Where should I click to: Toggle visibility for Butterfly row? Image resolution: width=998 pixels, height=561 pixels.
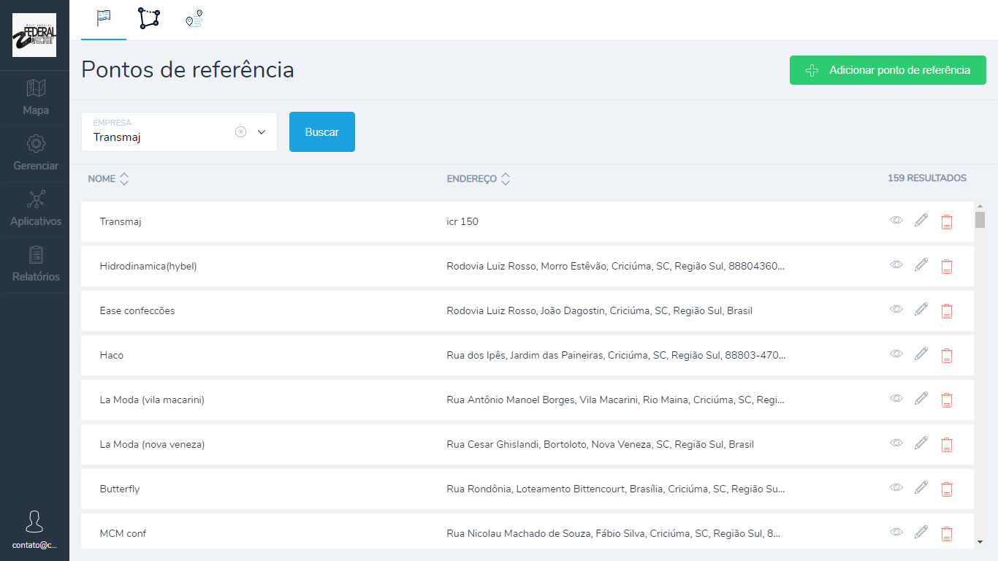[x=896, y=486]
